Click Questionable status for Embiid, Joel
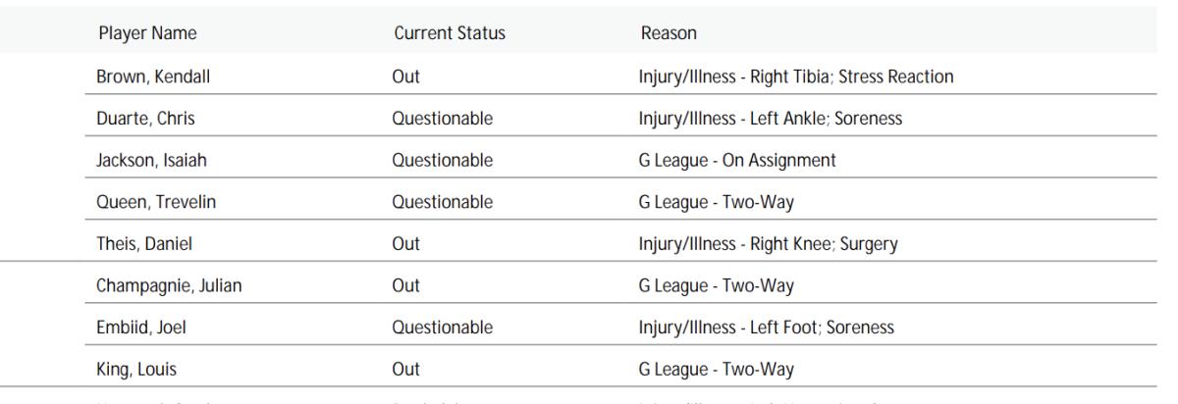 click(x=442, y=328)
